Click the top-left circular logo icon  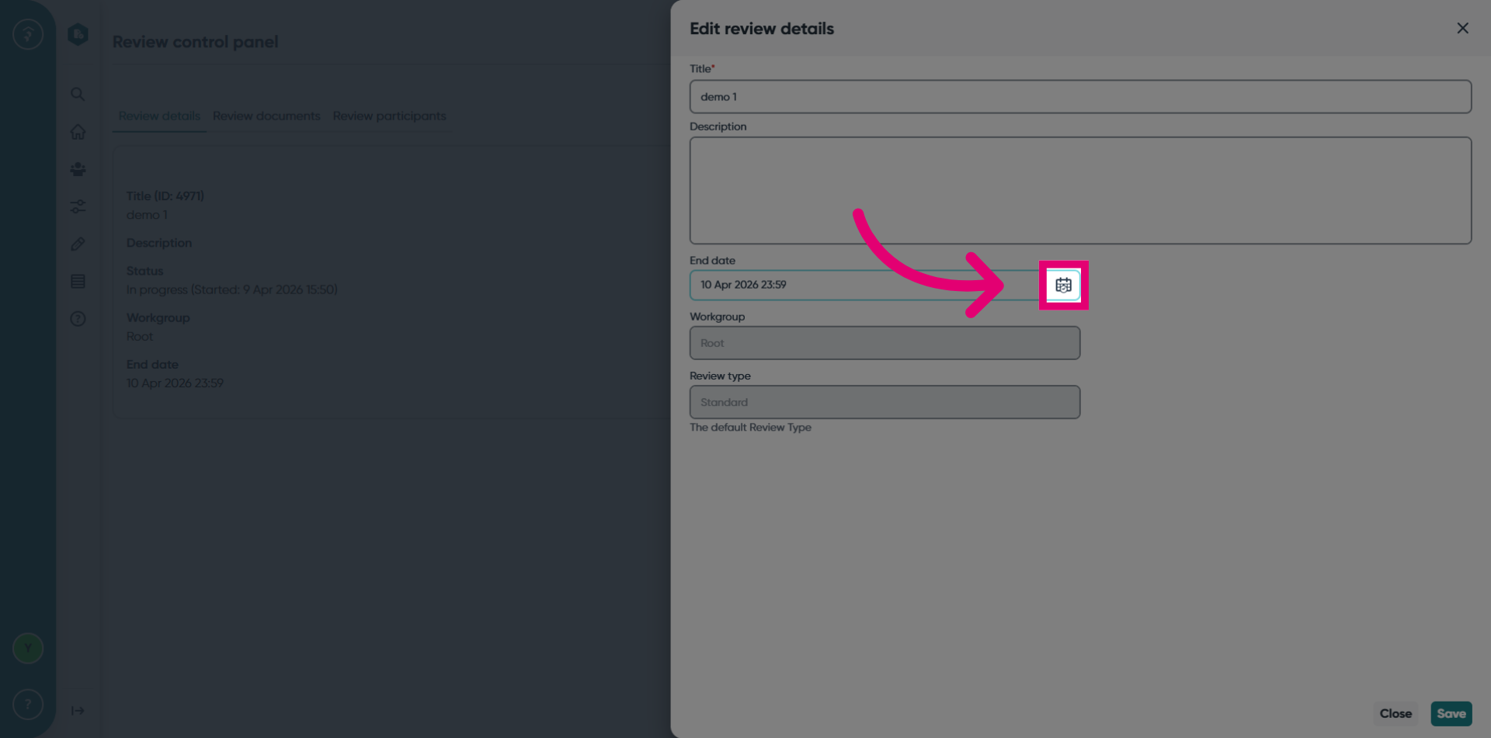[x=28, y=34]
